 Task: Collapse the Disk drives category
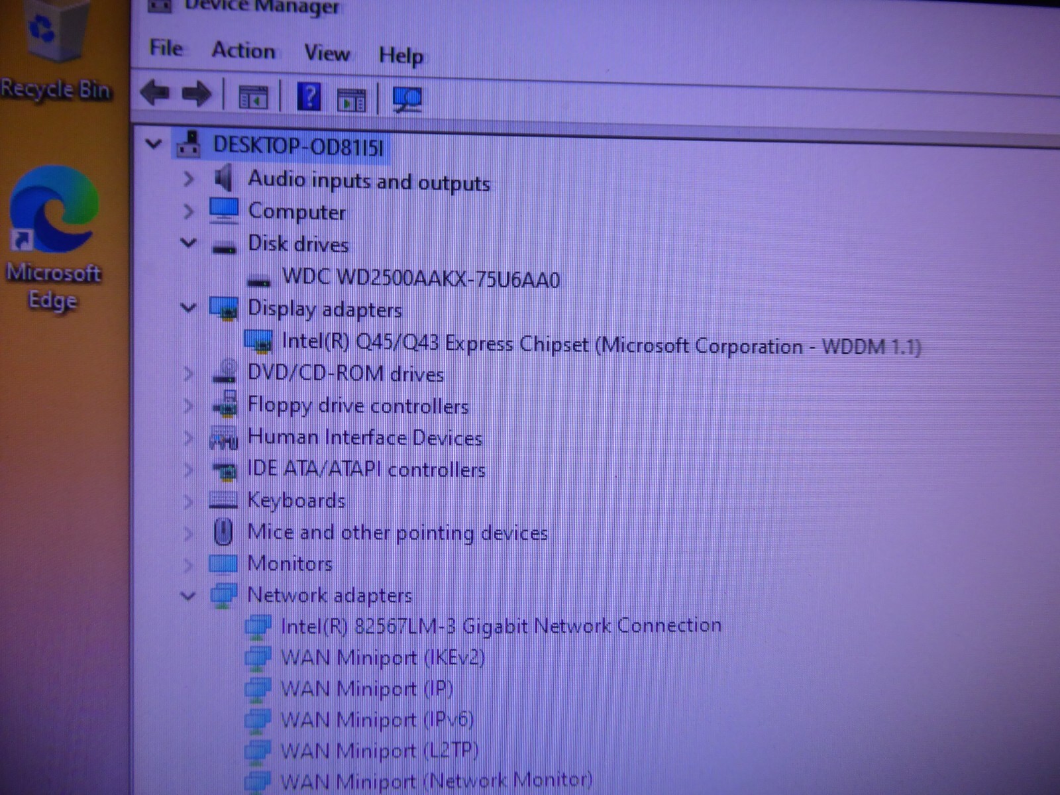pyautogui.click(x=189, y=243)
